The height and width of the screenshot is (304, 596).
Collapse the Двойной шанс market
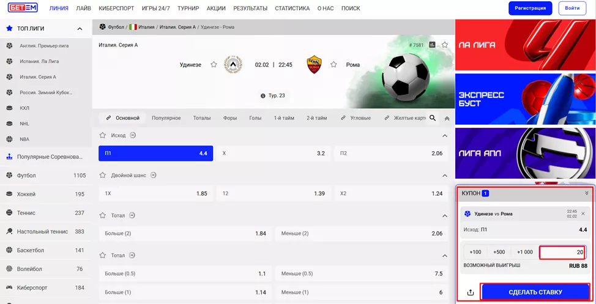pyautogui.click(x=445, y=176)
